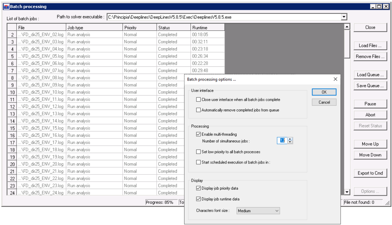
Task: Decrease number of simultaneous jobs with down arrow
Action: click(x=290, y=142)
